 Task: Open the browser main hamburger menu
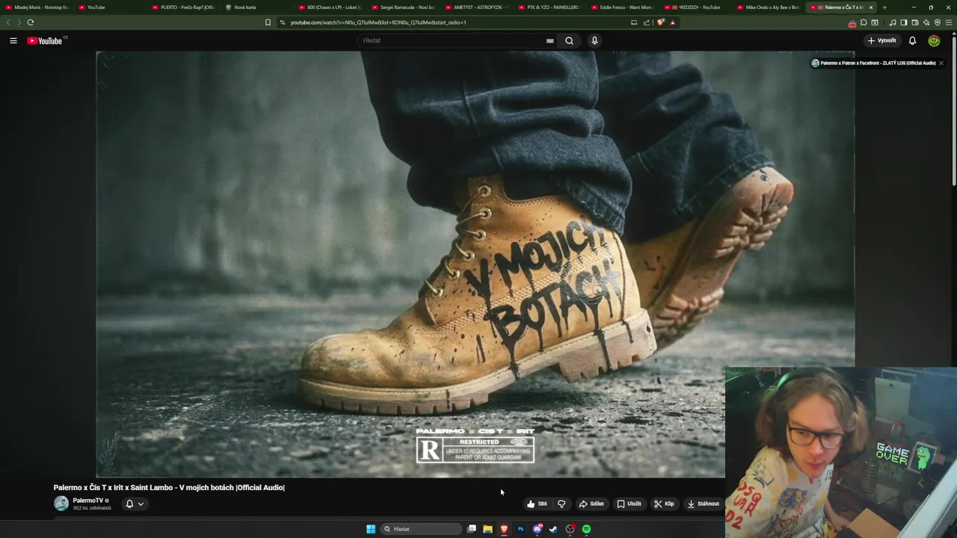pyautogui.click(x=949, y=22)
